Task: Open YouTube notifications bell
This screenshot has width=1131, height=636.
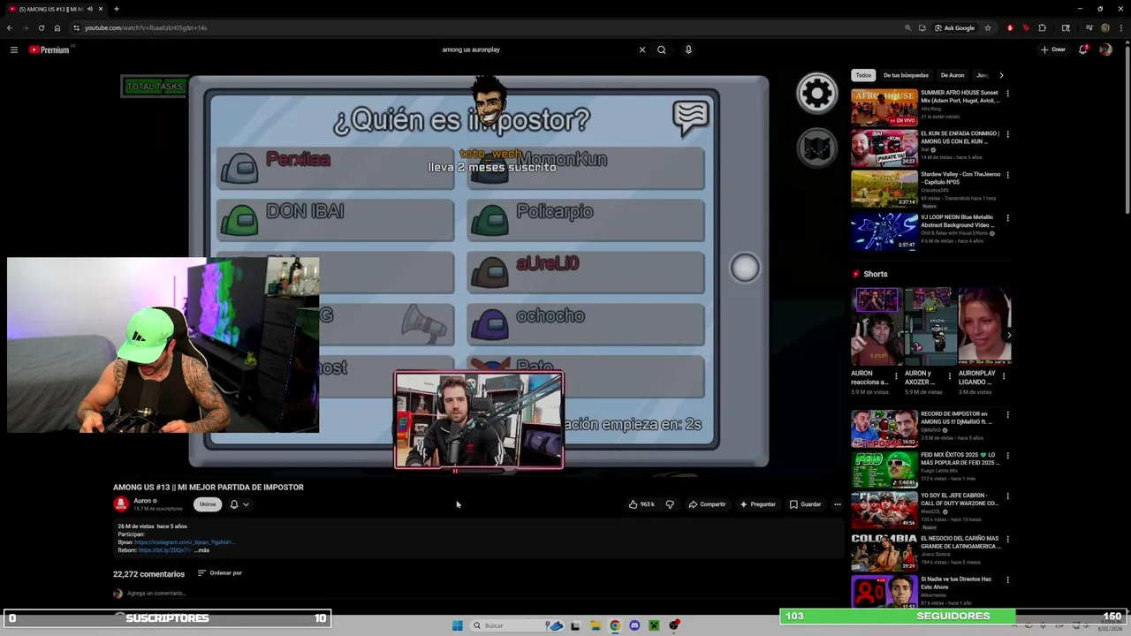Action: 1082,49
